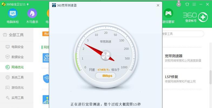Image resolution: width=212 pixels, height=108 pixels.
Task: Click the 474KB/S speed value
Action: point(103,70)
